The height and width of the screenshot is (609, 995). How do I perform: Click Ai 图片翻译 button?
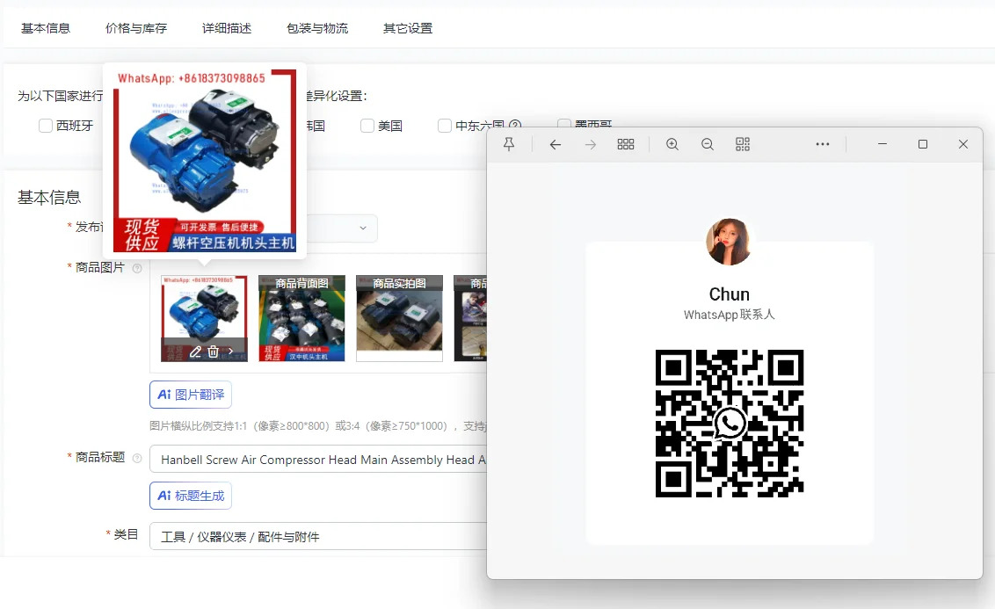pos(191,395)
